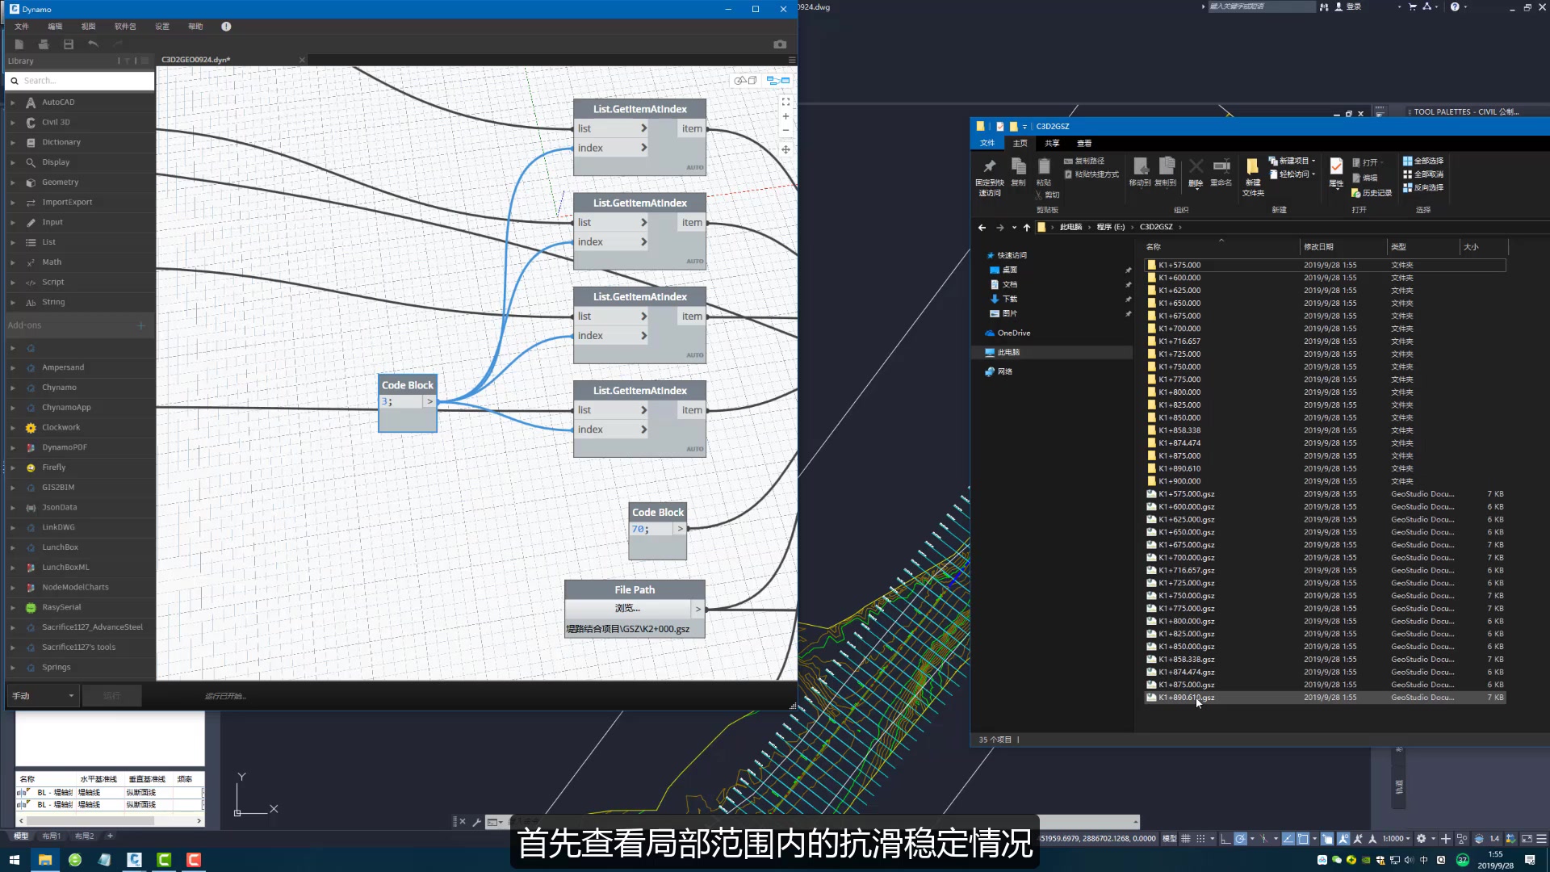The image size is (1550, 872).
Task: Save the Dynamo graph using the save icon
Action: [69, 44]
